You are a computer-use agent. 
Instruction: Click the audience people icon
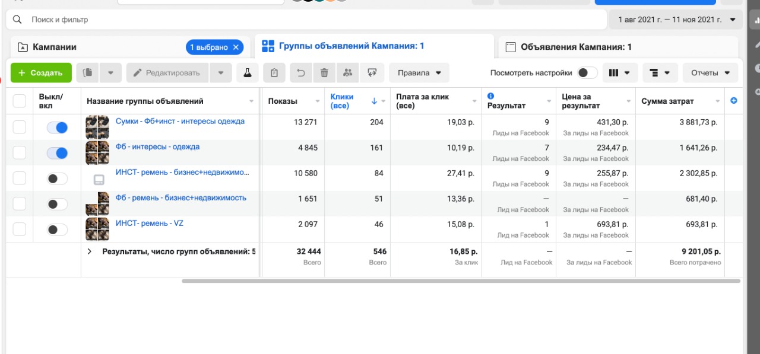(x=348, y=73)
